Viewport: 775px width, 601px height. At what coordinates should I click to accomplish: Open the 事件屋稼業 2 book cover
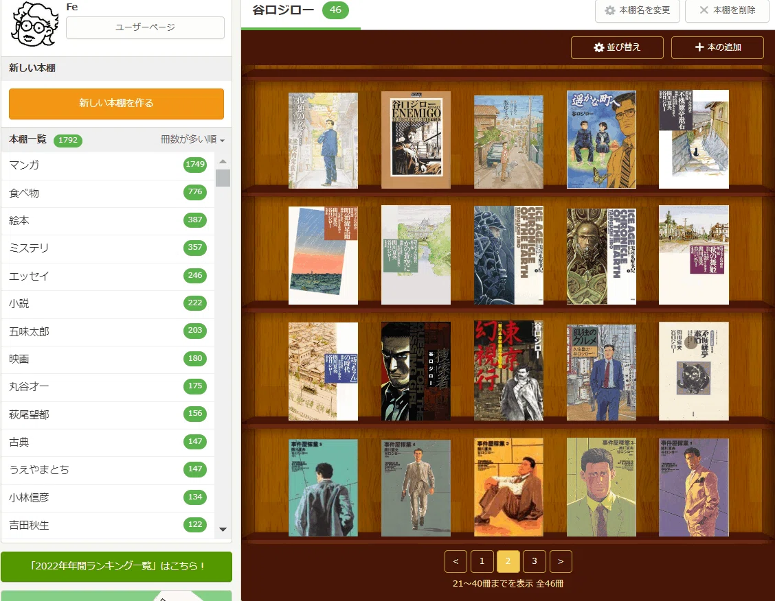(x=601, y=487)
